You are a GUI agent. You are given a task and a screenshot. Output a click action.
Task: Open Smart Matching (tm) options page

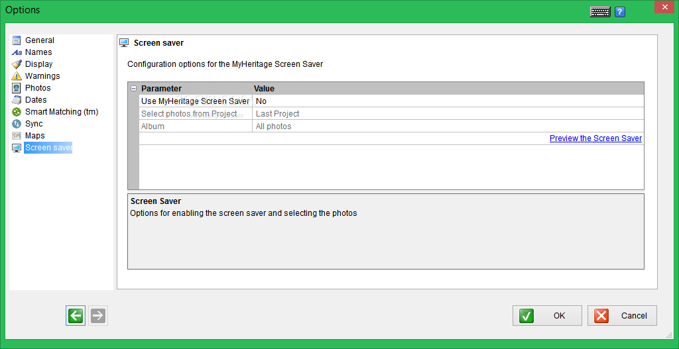[x=62, y=112]
